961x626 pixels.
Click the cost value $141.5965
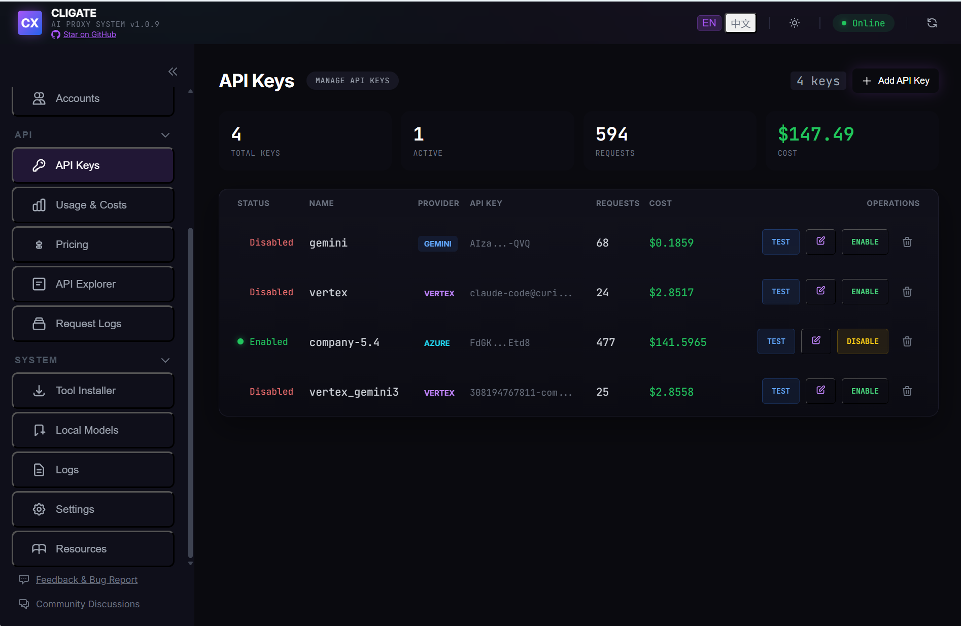tap(678, 342)
